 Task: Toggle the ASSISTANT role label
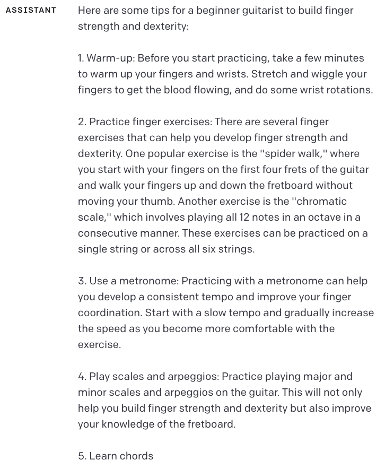point(31,10)
